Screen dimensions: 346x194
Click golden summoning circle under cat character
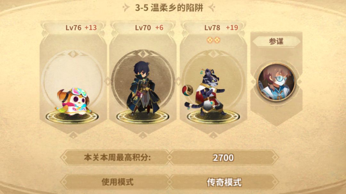point(213,117)
